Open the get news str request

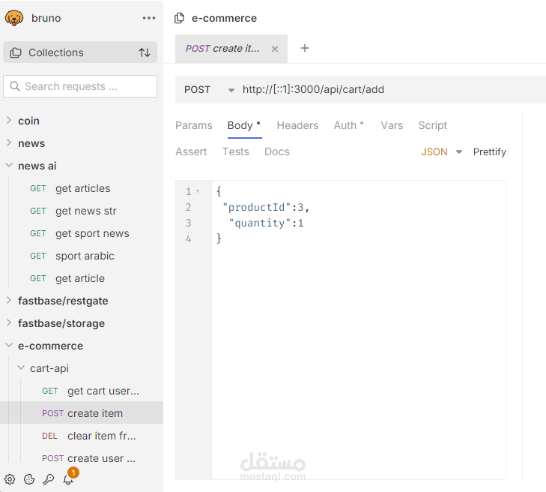point(85,211)
